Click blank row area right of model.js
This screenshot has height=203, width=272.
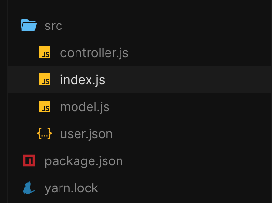point(190,106)
